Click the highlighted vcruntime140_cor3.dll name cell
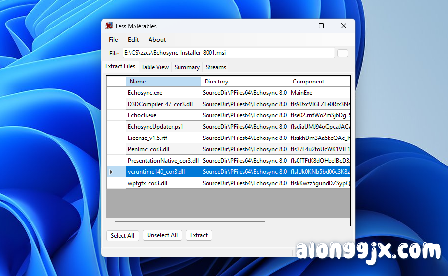448x276 pixels. (163, 172)
